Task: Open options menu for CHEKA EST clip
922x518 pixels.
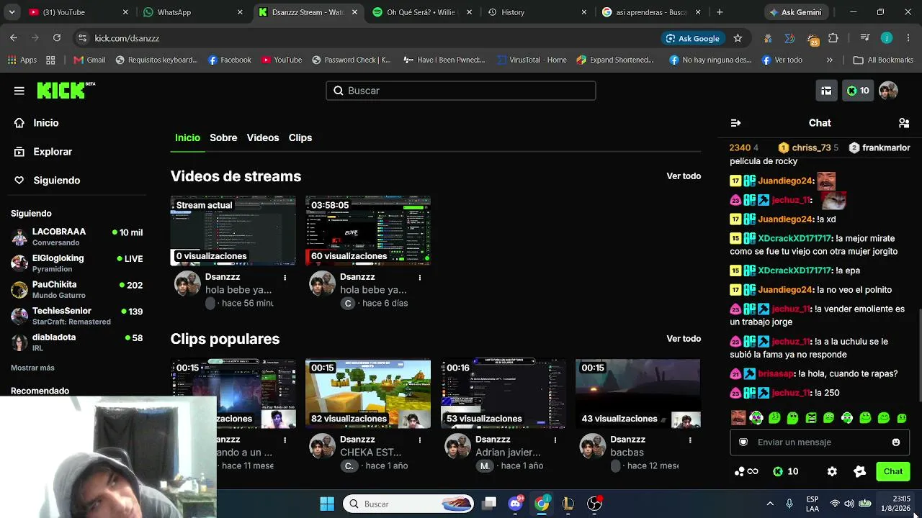Action: point(420,440)
